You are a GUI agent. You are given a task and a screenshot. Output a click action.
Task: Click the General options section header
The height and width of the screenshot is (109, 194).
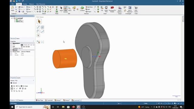pos(14,83)
